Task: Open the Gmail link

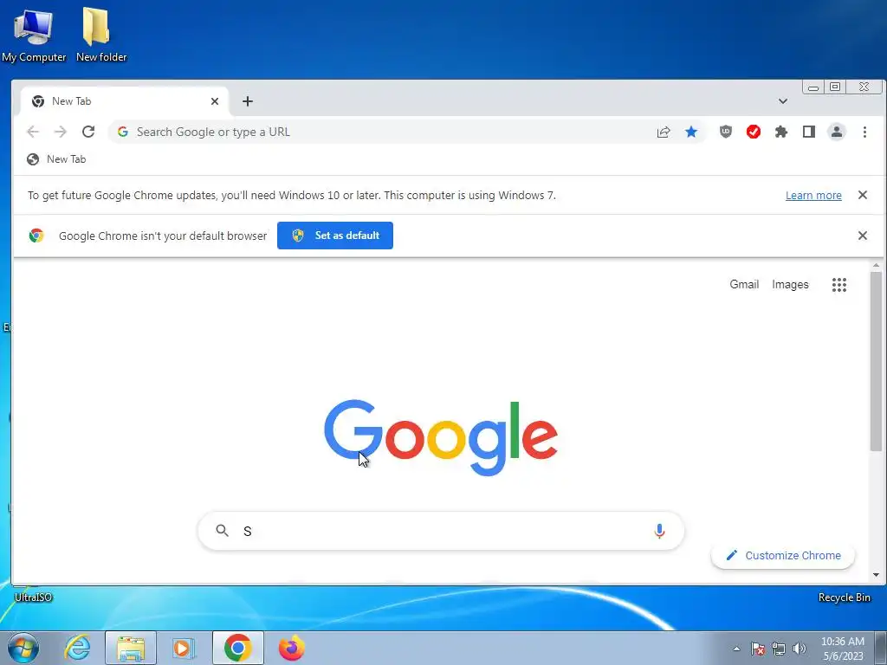Action: point(744,284)
